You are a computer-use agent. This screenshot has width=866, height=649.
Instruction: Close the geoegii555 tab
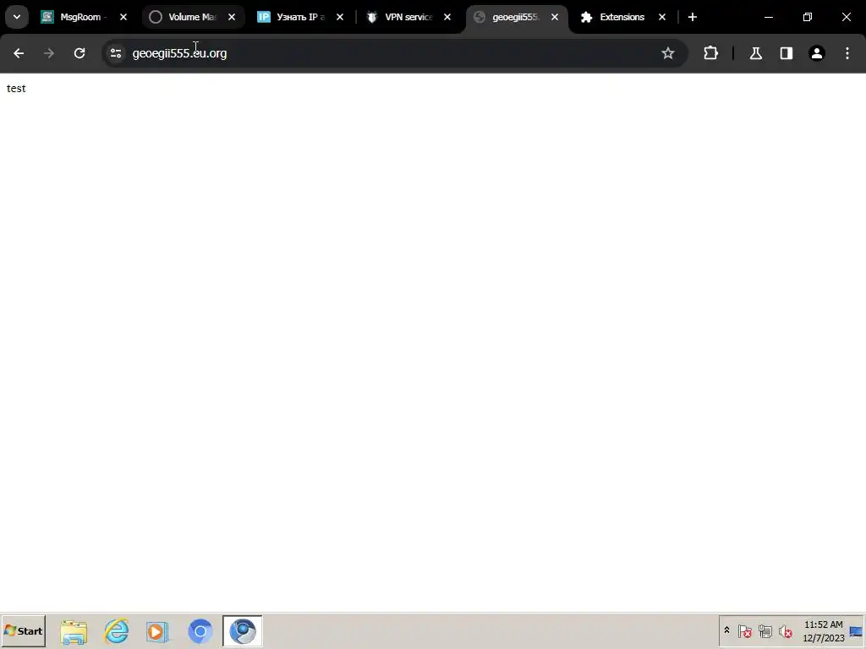[x=555, y=17]
